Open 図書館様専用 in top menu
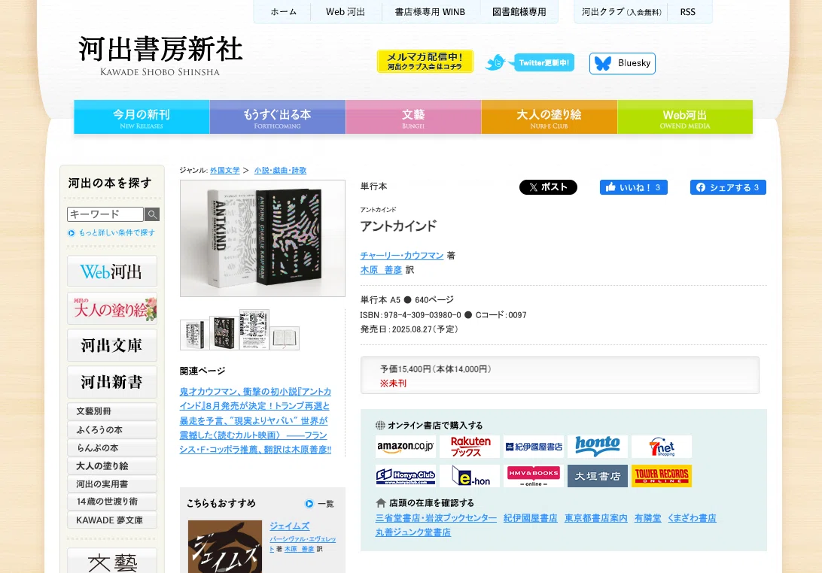Screen dimensions: 822x573 pos(519,11)
